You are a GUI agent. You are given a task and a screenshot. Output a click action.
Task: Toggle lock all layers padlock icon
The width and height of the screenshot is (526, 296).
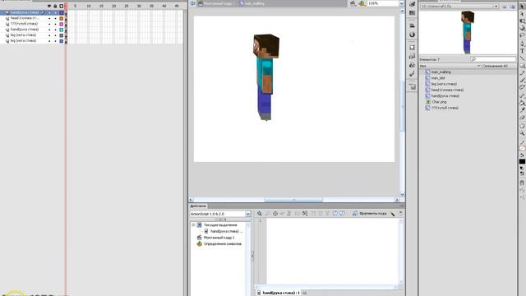(55, 6)
